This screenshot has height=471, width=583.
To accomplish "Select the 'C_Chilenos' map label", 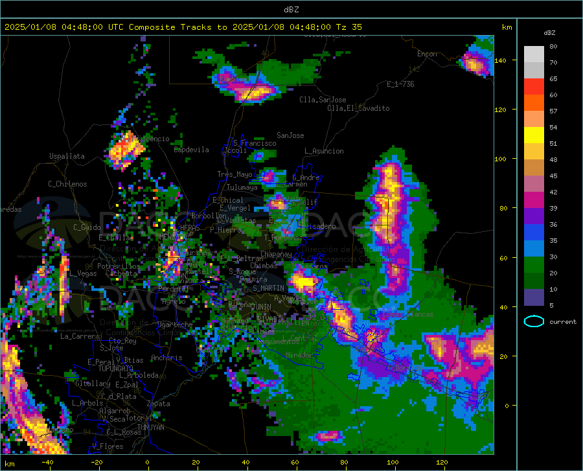I will click(67, 184).
